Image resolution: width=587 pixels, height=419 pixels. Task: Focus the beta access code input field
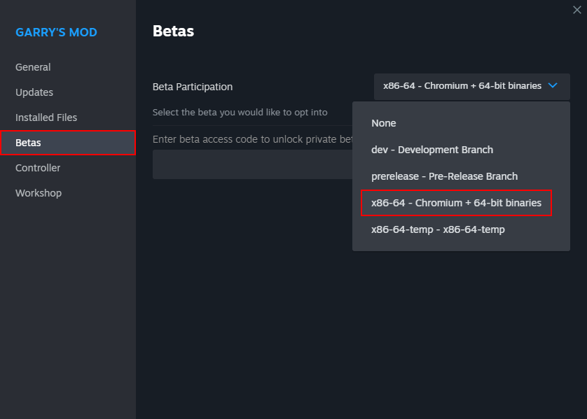[x=252, y=165]
